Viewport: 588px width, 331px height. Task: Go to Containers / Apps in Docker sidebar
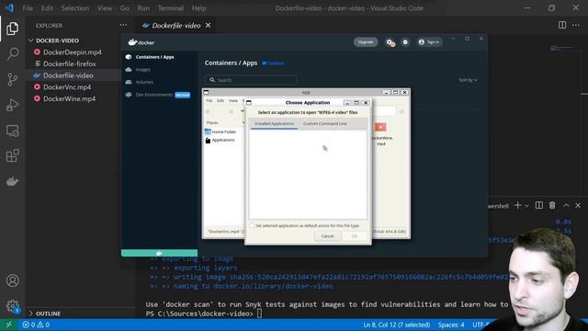tap(154, 57)
